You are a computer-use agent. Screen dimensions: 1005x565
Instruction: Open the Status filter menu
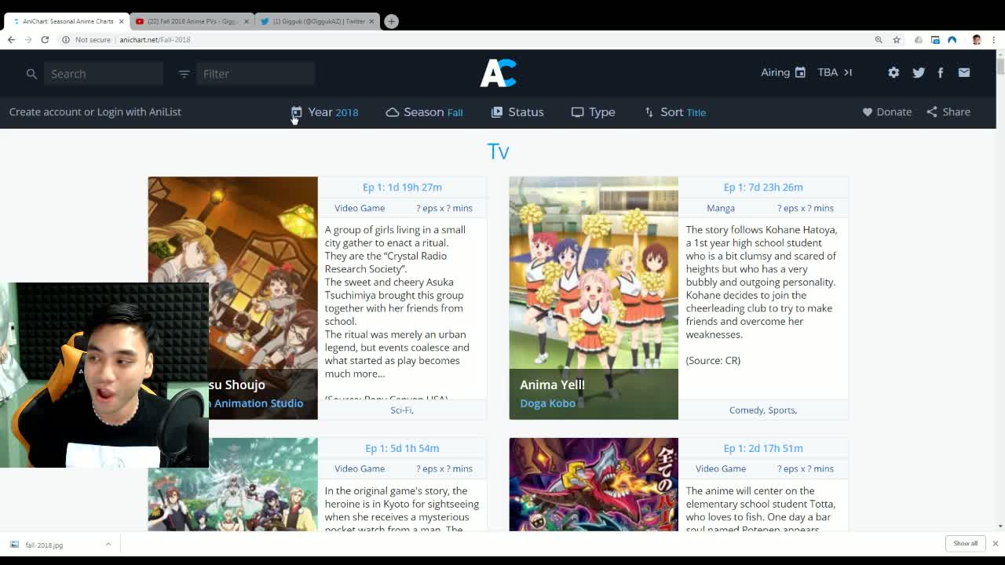click(x=517, y=112)
